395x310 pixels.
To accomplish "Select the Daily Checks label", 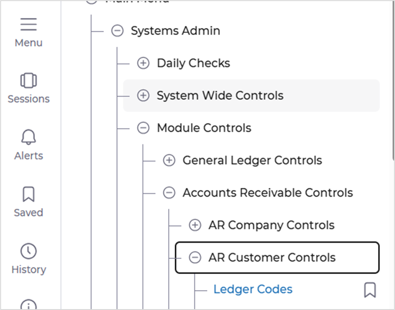I will [x=193, y=63].
